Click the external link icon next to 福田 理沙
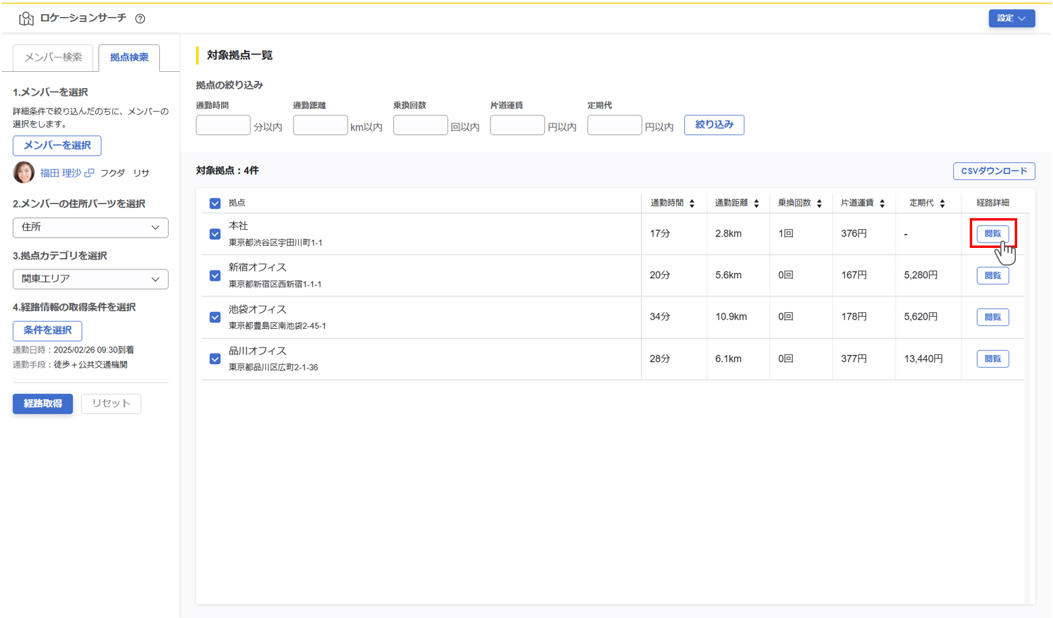 (89, 173)
